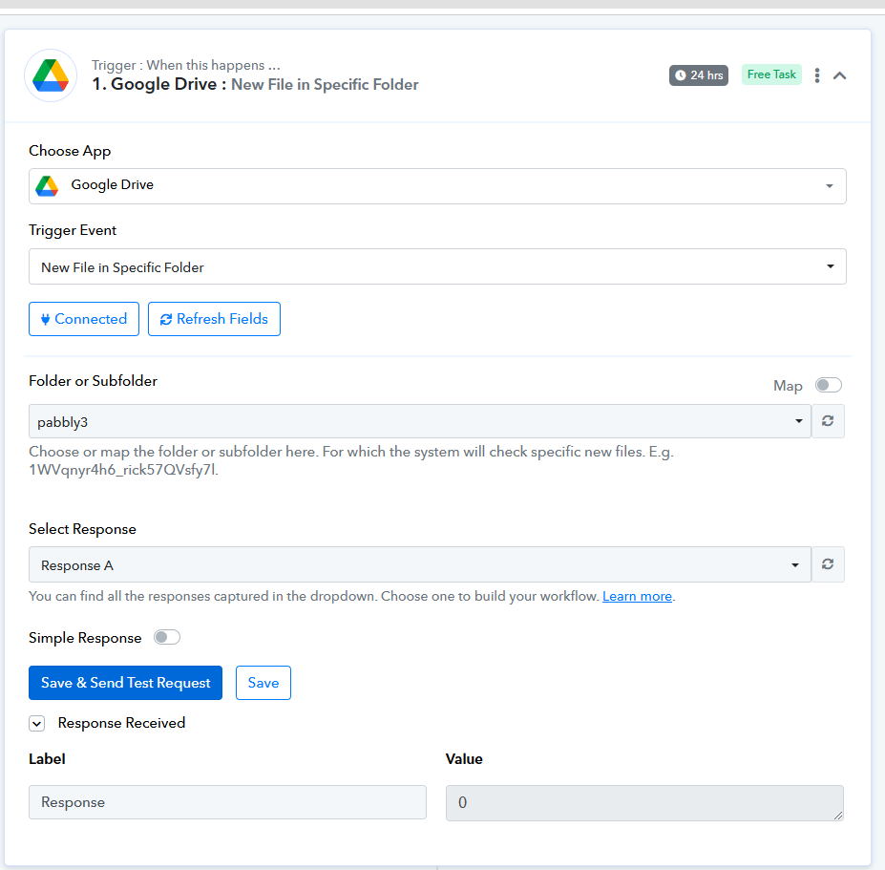This screenshot has width=885, height=870.
Task: Click the Refresh Fields button
Action: click(214, 319)
